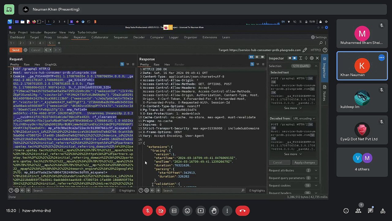392x221 pixels.
Task: Open Inspector settings gear icon
Action: point(312,58)
